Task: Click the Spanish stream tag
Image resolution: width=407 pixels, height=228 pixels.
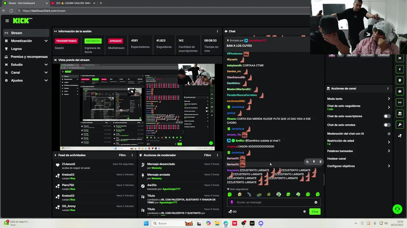Action: (352, 55)
